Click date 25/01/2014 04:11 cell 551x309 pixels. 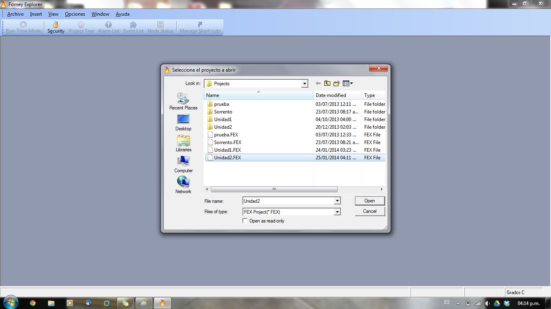click(336, 158)
